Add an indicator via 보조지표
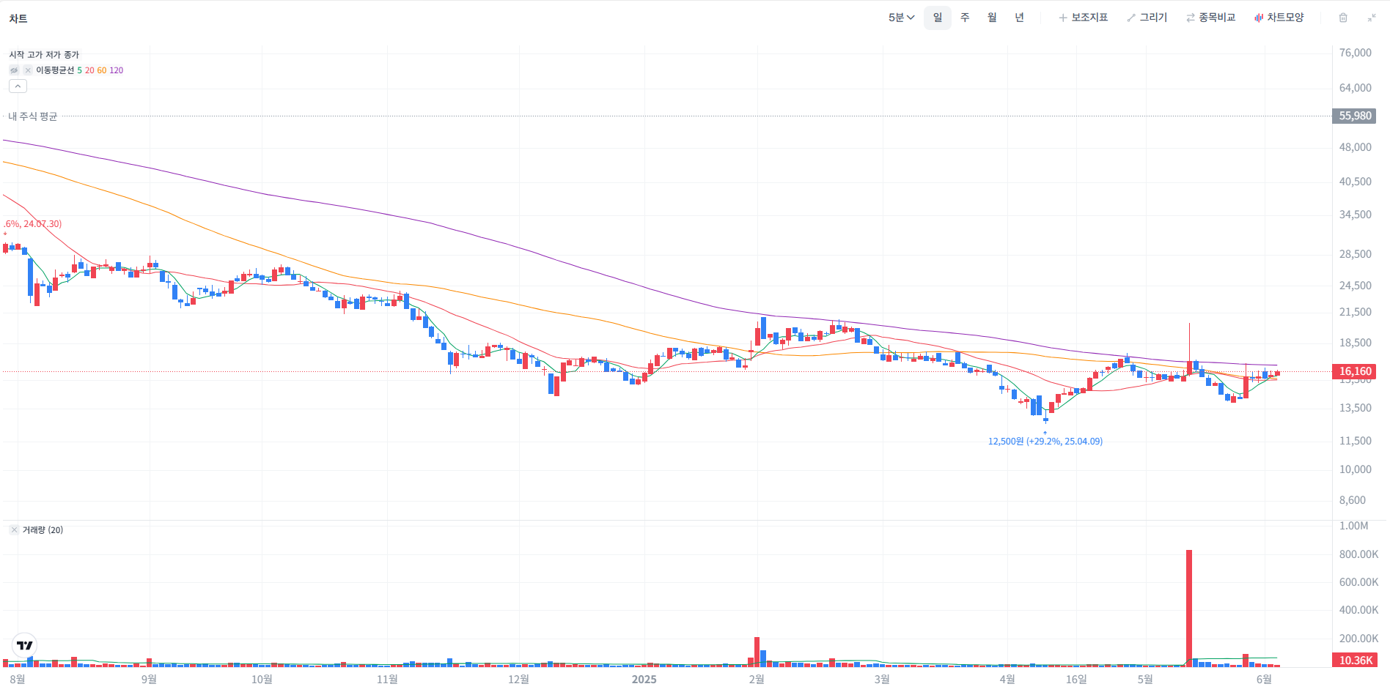The height and width of the screenshot is (692, 1390). pyautogui.click(x=1084, y=18)
